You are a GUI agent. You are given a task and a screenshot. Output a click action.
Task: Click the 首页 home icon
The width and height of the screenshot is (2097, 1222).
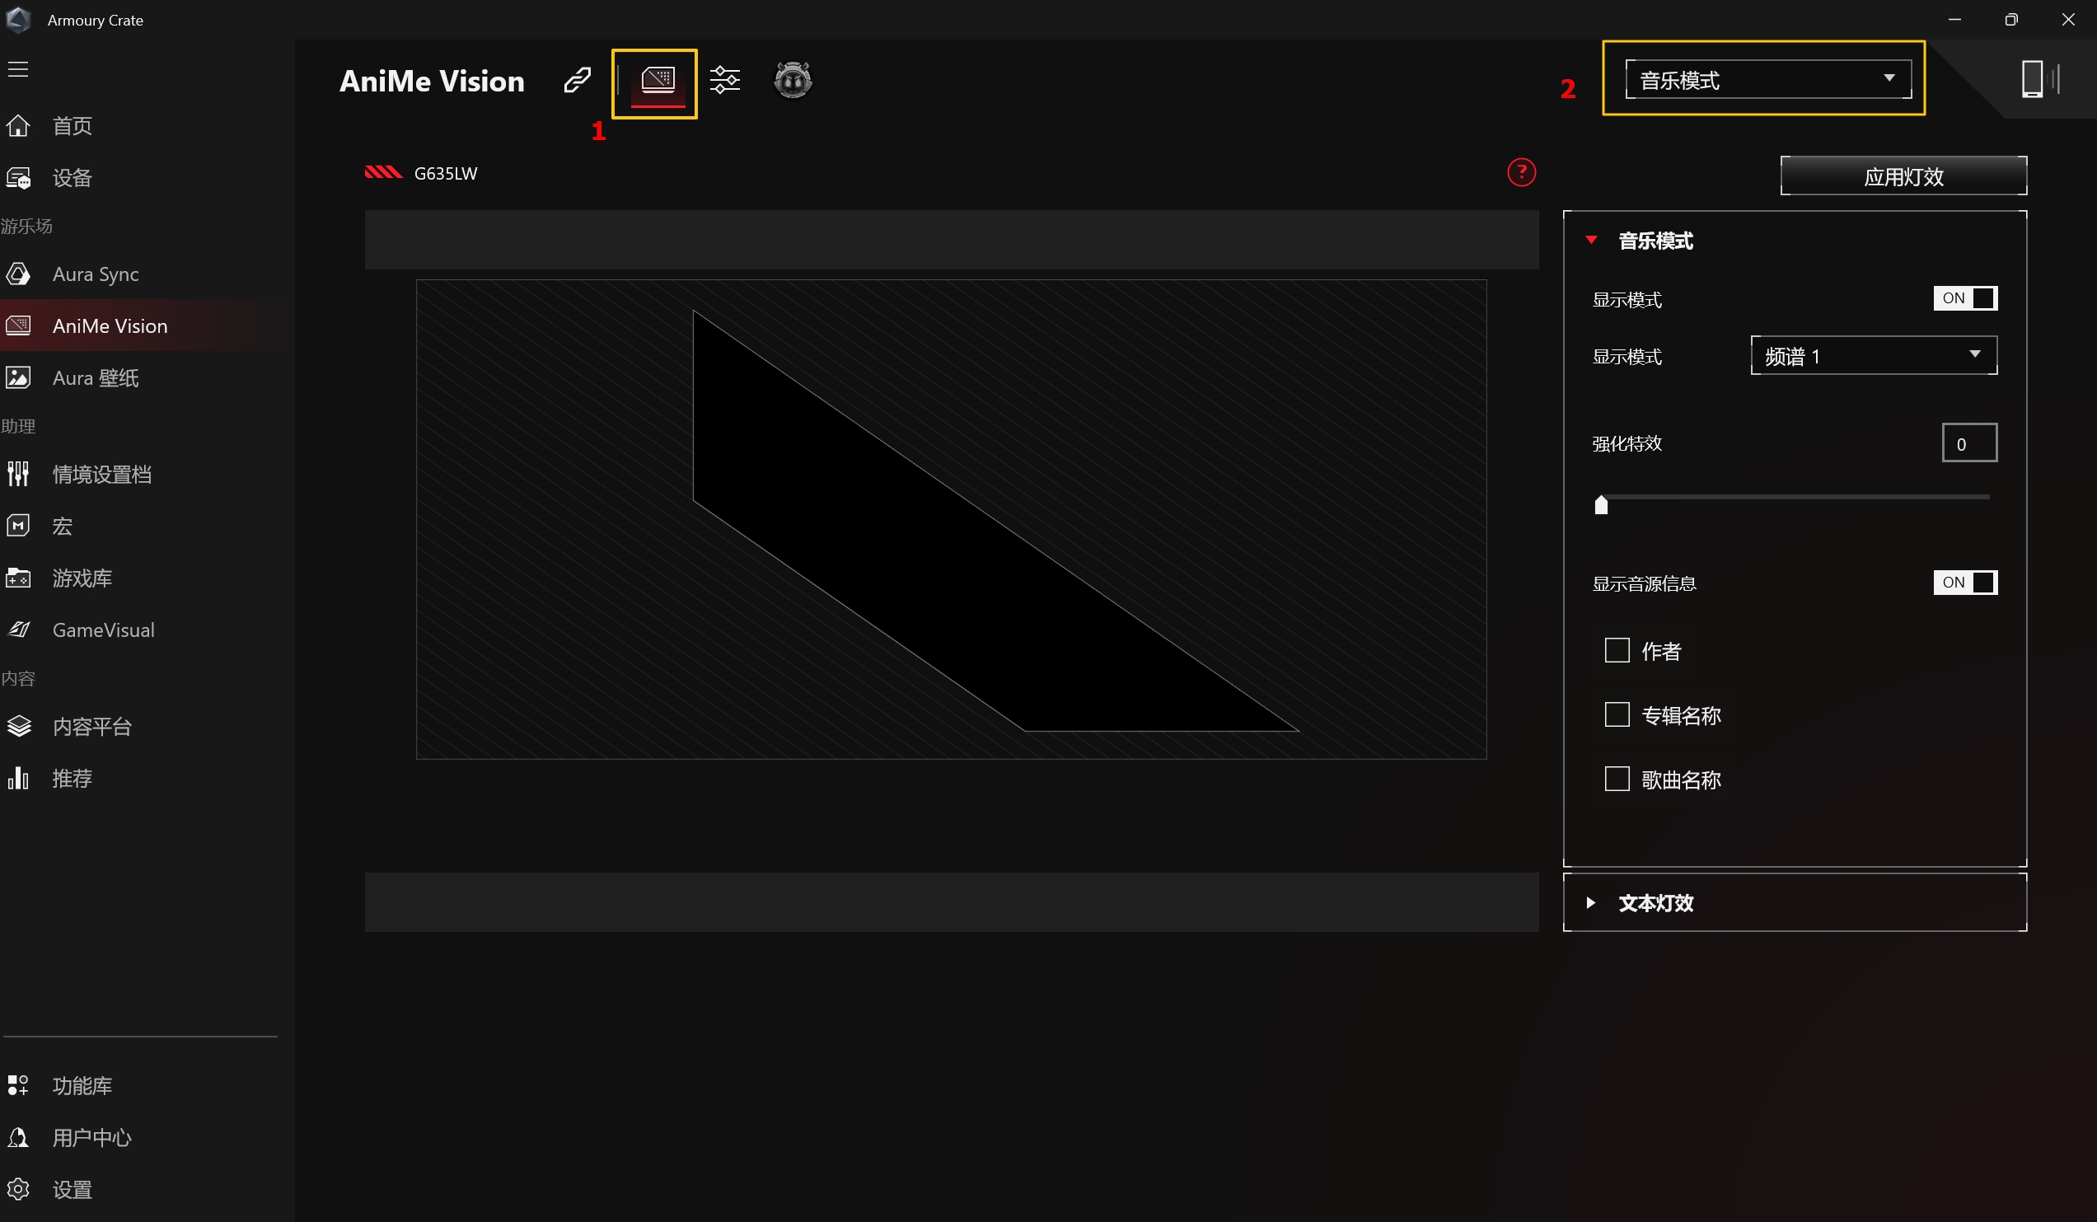(x=18, y=126)
